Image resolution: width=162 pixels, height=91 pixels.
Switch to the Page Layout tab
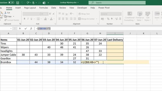[x=30, y=8]
